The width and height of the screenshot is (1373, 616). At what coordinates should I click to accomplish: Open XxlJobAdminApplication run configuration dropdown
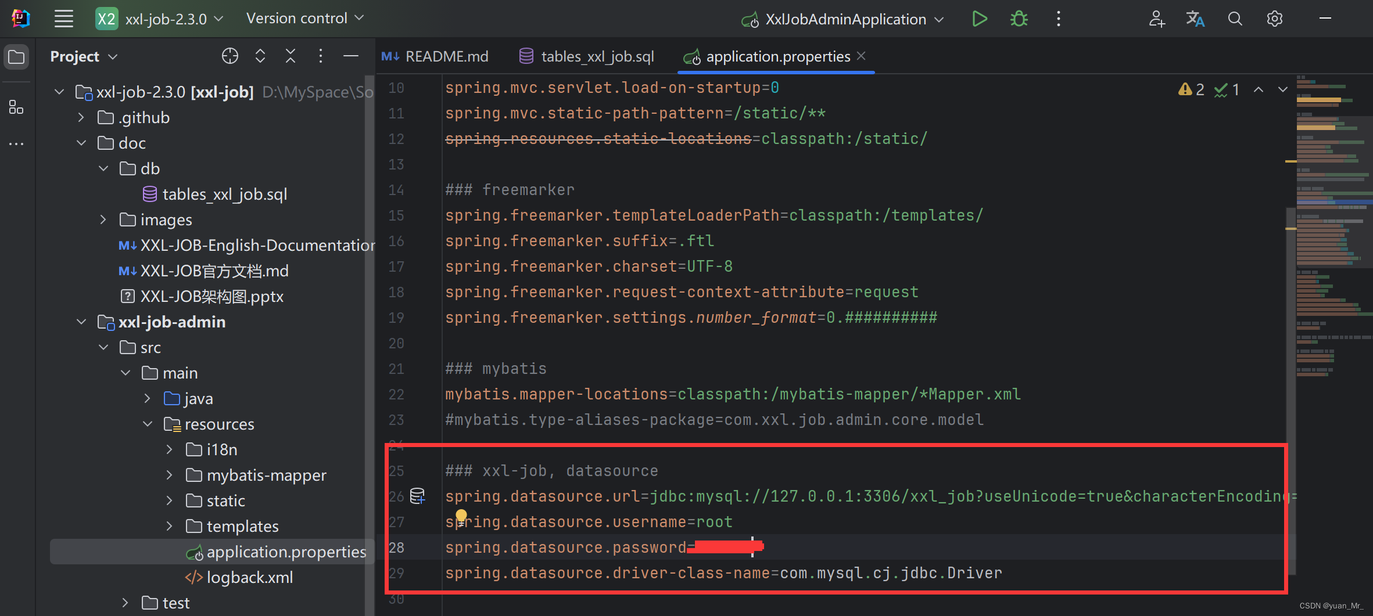843,19
